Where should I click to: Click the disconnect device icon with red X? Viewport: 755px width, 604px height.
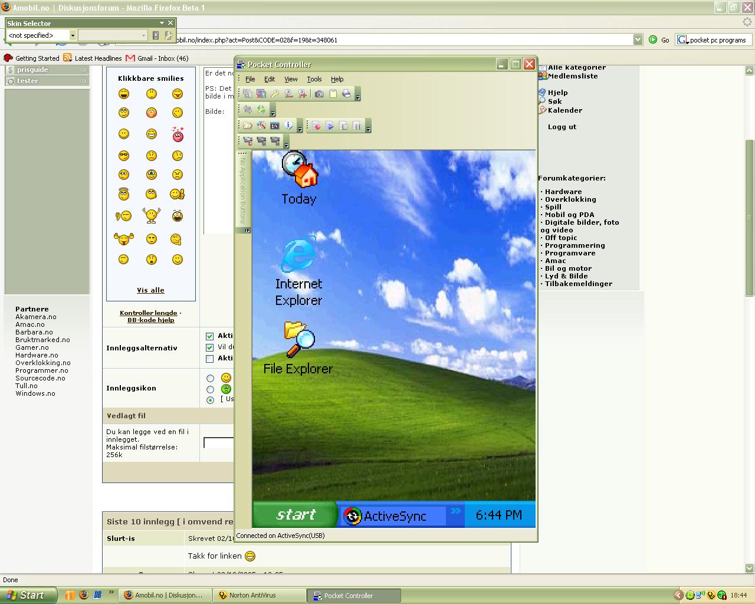(x=261, y=94)
